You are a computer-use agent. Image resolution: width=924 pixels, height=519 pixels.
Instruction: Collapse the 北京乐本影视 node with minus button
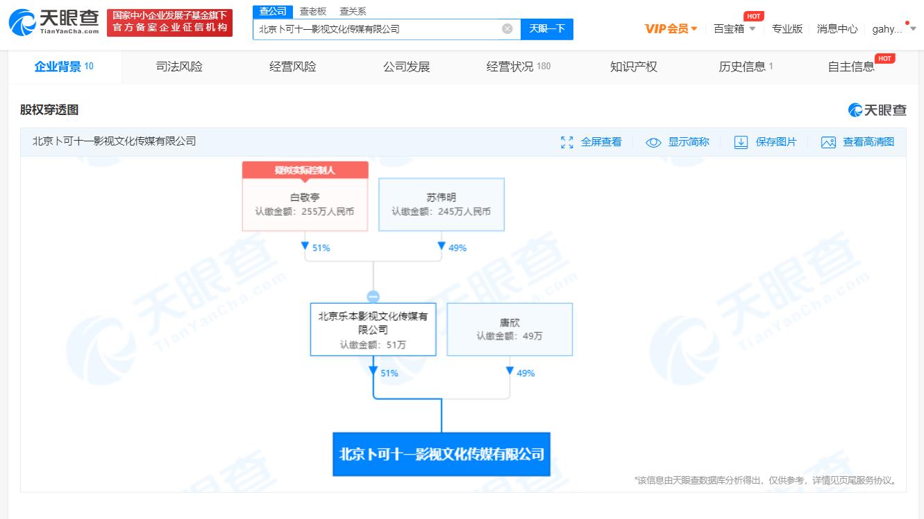(373, 297)
